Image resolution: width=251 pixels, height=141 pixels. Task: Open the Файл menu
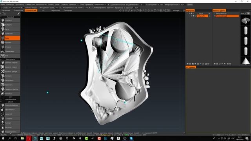(x=2, y=5)
